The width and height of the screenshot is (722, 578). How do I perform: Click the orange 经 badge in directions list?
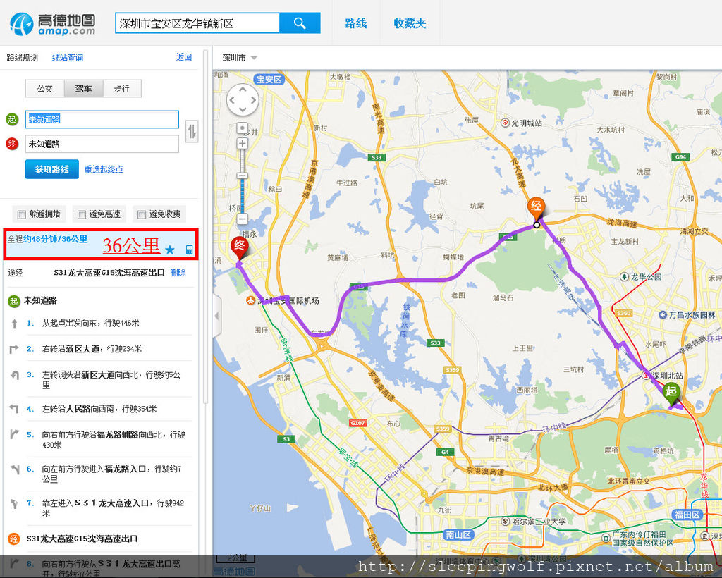[13, 539]
